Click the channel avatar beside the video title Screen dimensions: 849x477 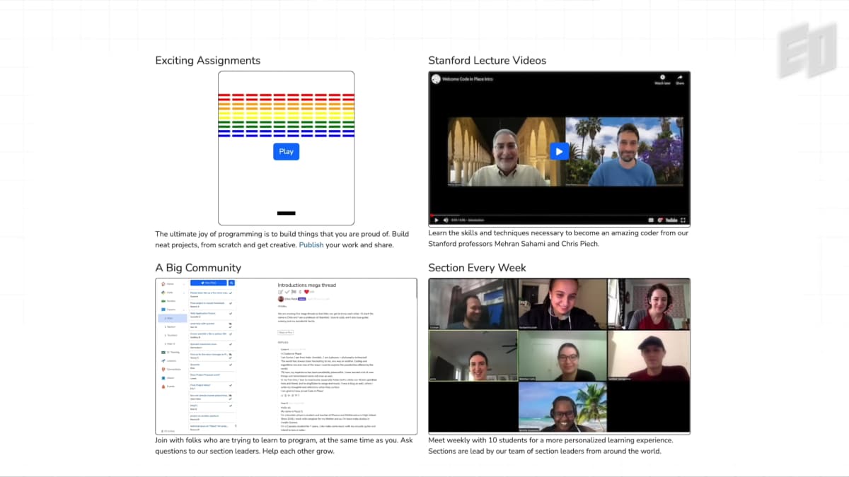tap(435, 79)
